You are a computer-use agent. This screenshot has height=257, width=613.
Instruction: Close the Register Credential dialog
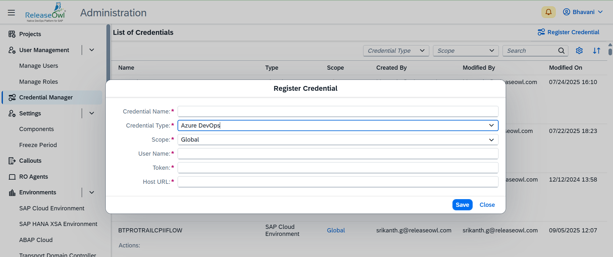click(x=487, y=205)
